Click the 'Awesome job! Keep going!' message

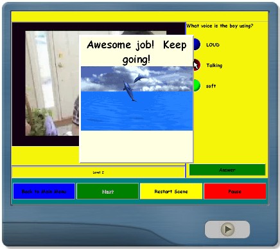[x=136, y=51]
